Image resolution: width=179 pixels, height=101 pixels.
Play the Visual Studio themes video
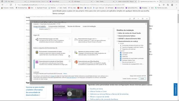[69, 94]
